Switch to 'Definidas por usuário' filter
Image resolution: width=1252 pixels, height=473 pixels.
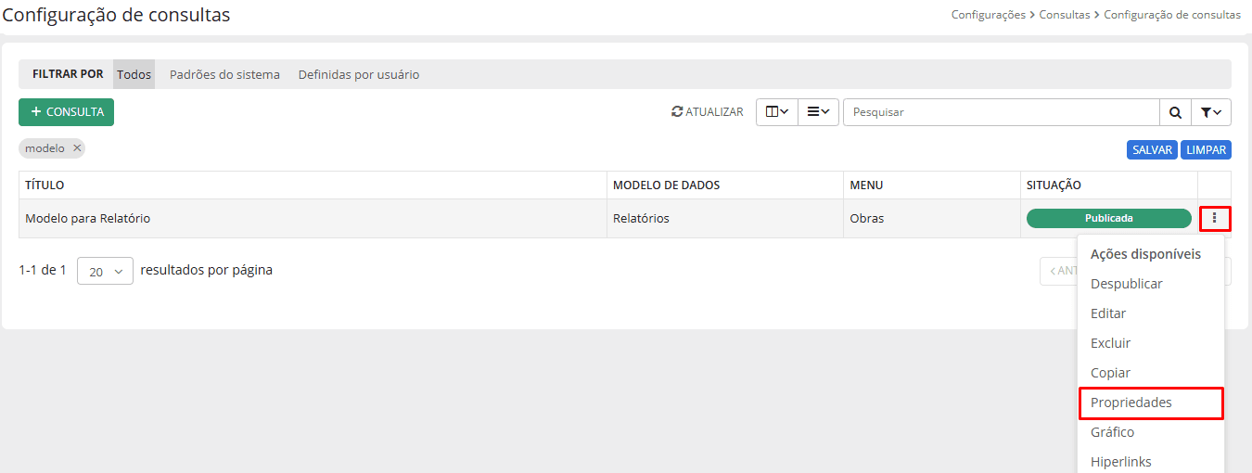point(358,74)
